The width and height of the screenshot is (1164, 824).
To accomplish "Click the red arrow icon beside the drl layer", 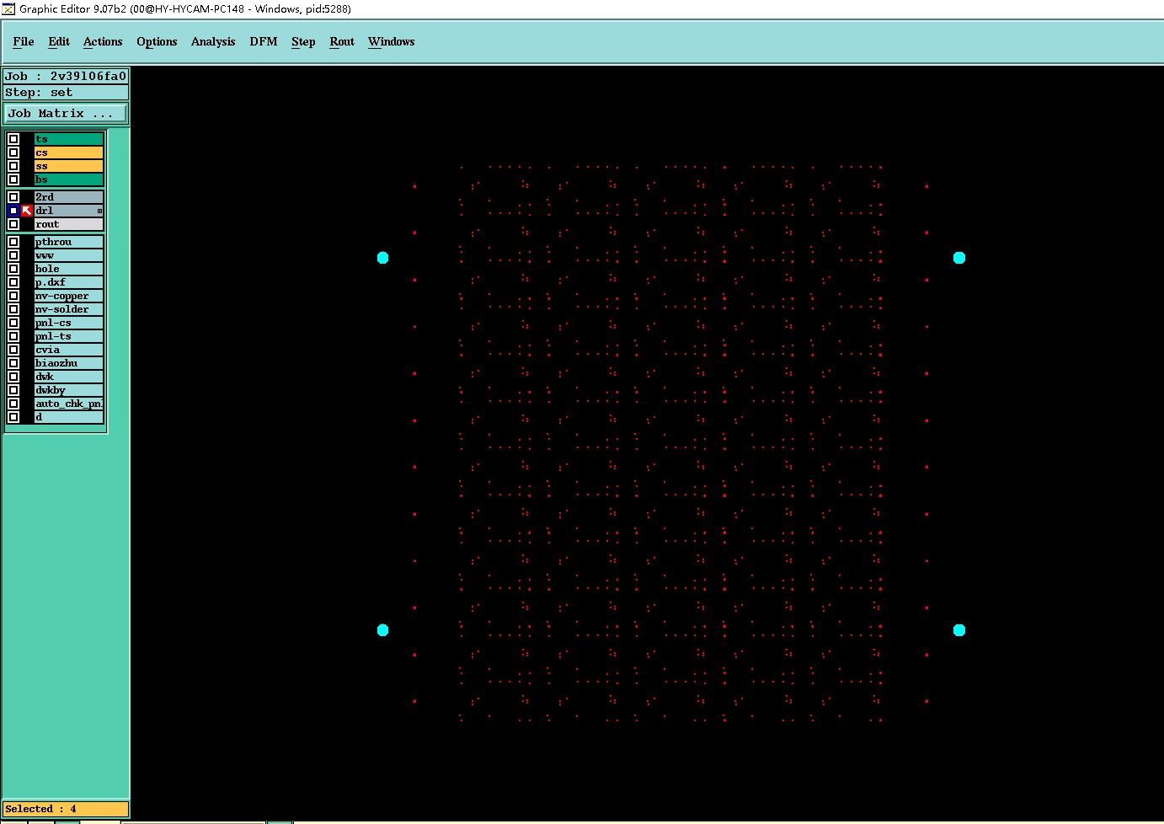I will (27, 211).
